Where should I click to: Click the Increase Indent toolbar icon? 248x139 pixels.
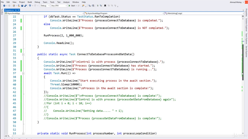(101, 6)
